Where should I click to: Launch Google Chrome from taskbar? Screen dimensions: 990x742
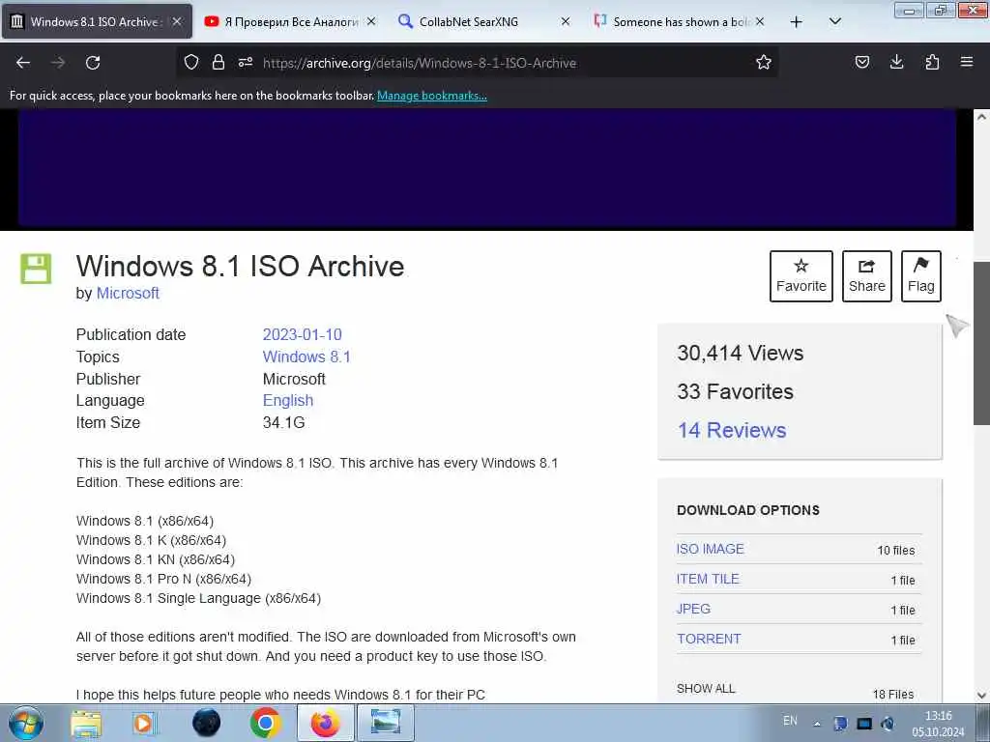[x=265, y=723]
